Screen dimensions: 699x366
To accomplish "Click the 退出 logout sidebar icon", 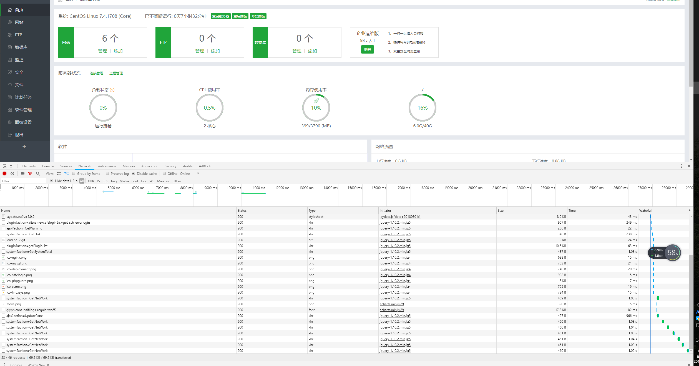I will (10, 135).
